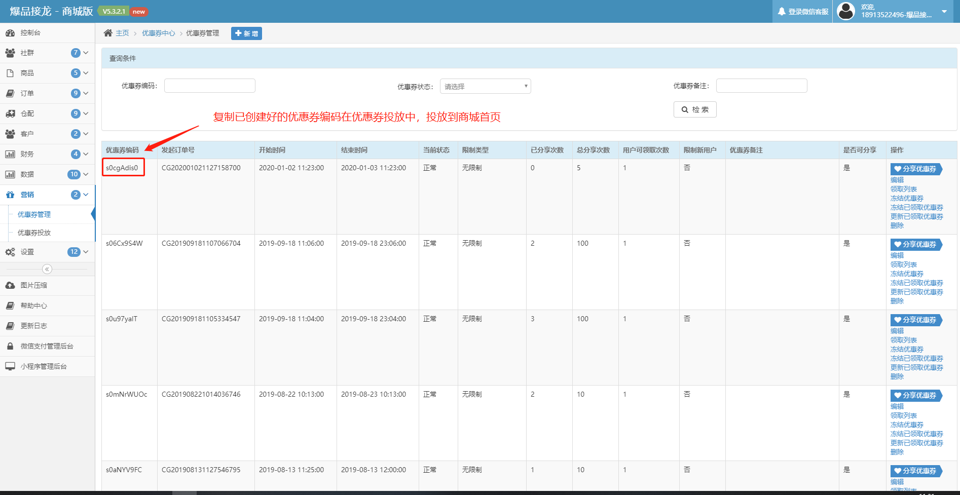Image resolution: width=960 pixels, height=495 pixels.
Task: Click the badge 7 next to 社群
Action: [x=76, y=53]
